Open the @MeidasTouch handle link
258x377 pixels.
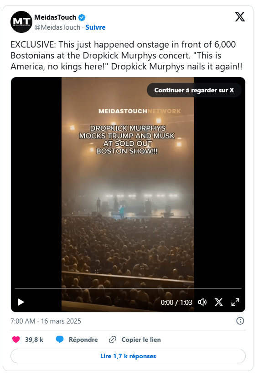click(x=57, y=27)
